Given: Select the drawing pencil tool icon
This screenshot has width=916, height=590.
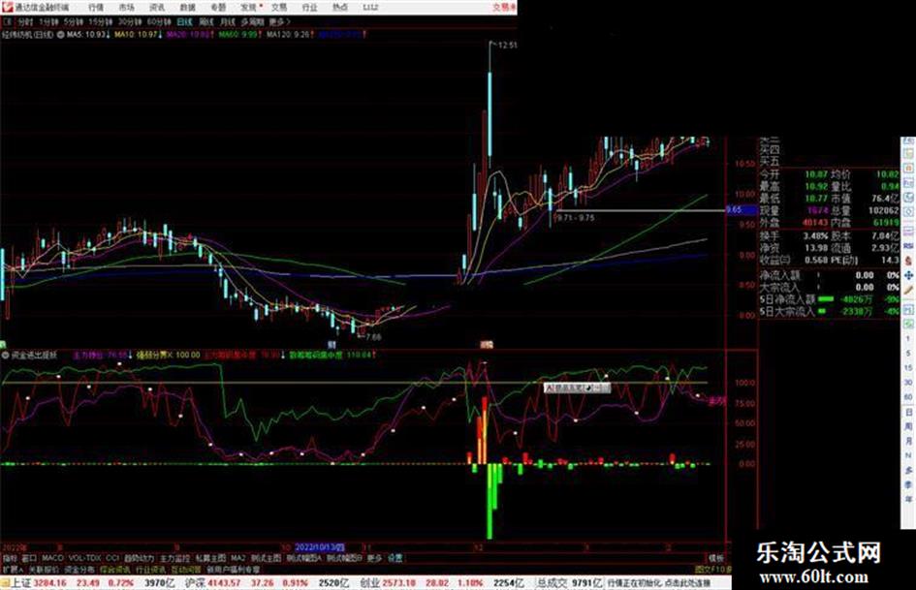Looking at the screenshot, I should 908,291.
